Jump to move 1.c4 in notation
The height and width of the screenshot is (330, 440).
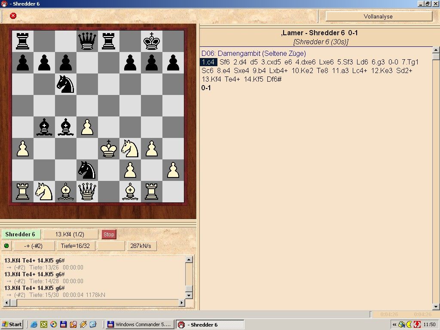208,62
